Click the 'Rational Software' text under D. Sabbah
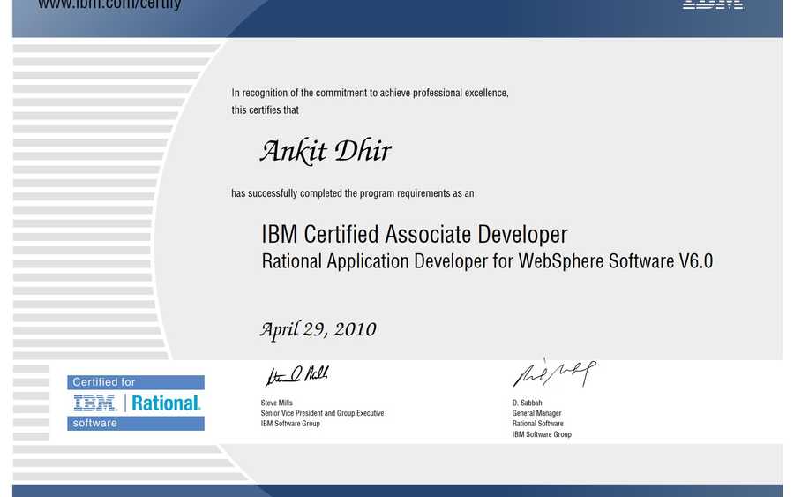Viewport: 794px width, 497px height. [x=538, y=424]
